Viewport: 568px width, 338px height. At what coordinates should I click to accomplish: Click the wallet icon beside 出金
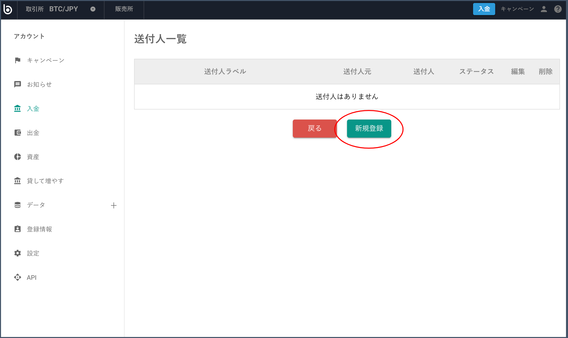18,133
